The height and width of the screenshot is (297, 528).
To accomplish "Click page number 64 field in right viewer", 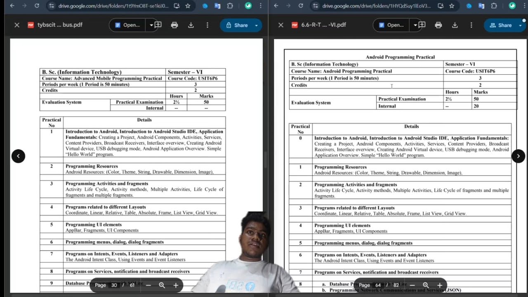I will click(x=378, y=285).
